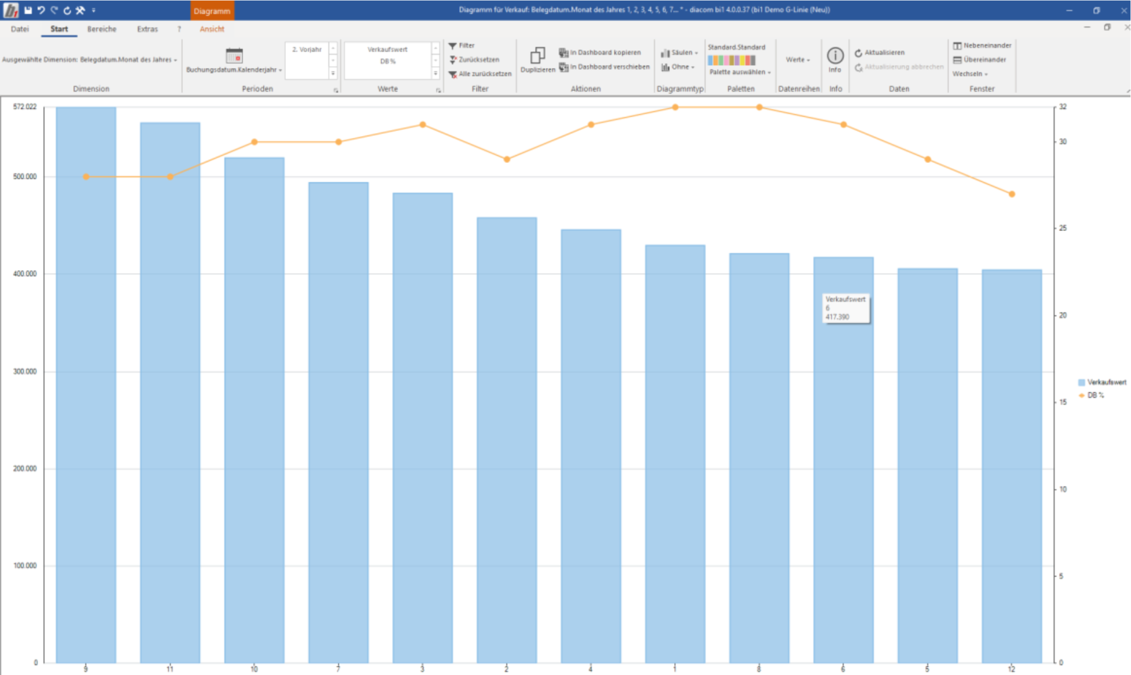
Task: Expand the quick access toolbar customize arrow
Action: tap(94, 10)
